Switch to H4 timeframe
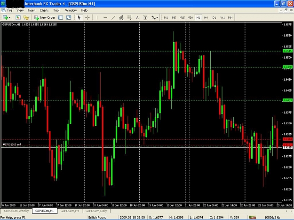294x220 pixels. 206,17
